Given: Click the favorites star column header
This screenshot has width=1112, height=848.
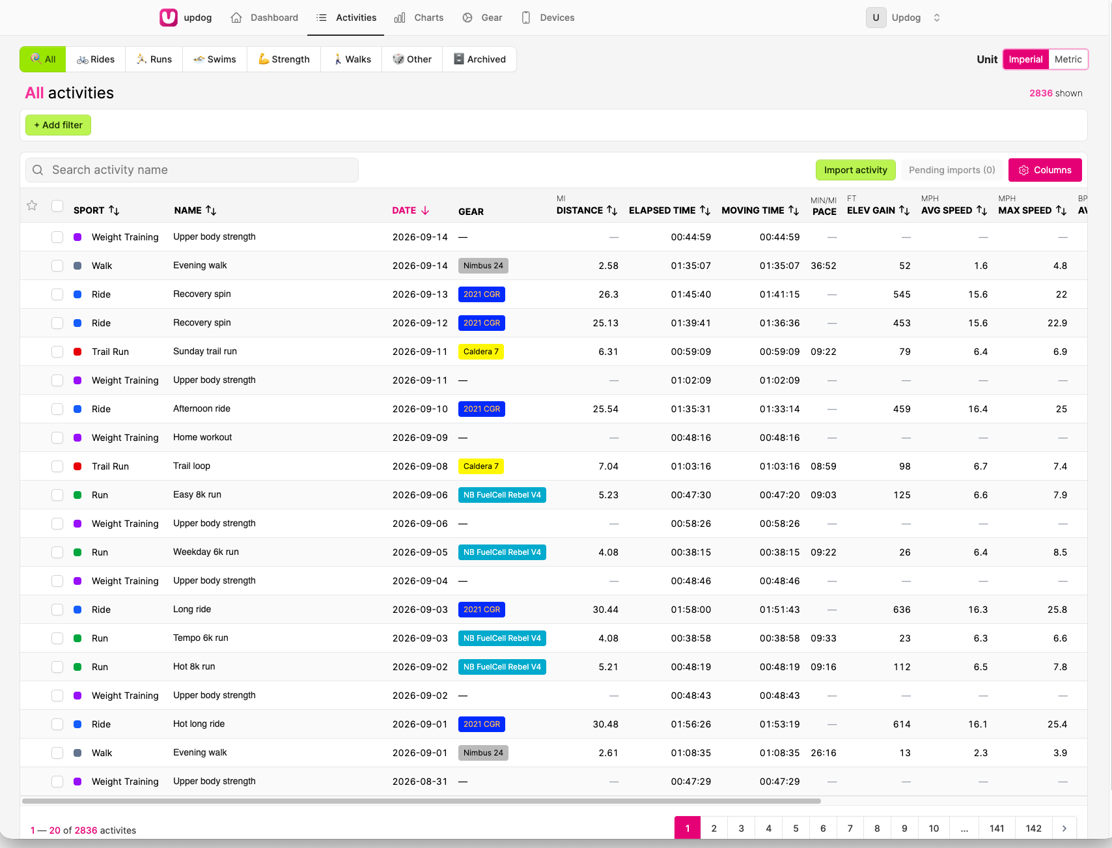Looking at the screenshot, I should pyautogui.click(x=32, y=206).
